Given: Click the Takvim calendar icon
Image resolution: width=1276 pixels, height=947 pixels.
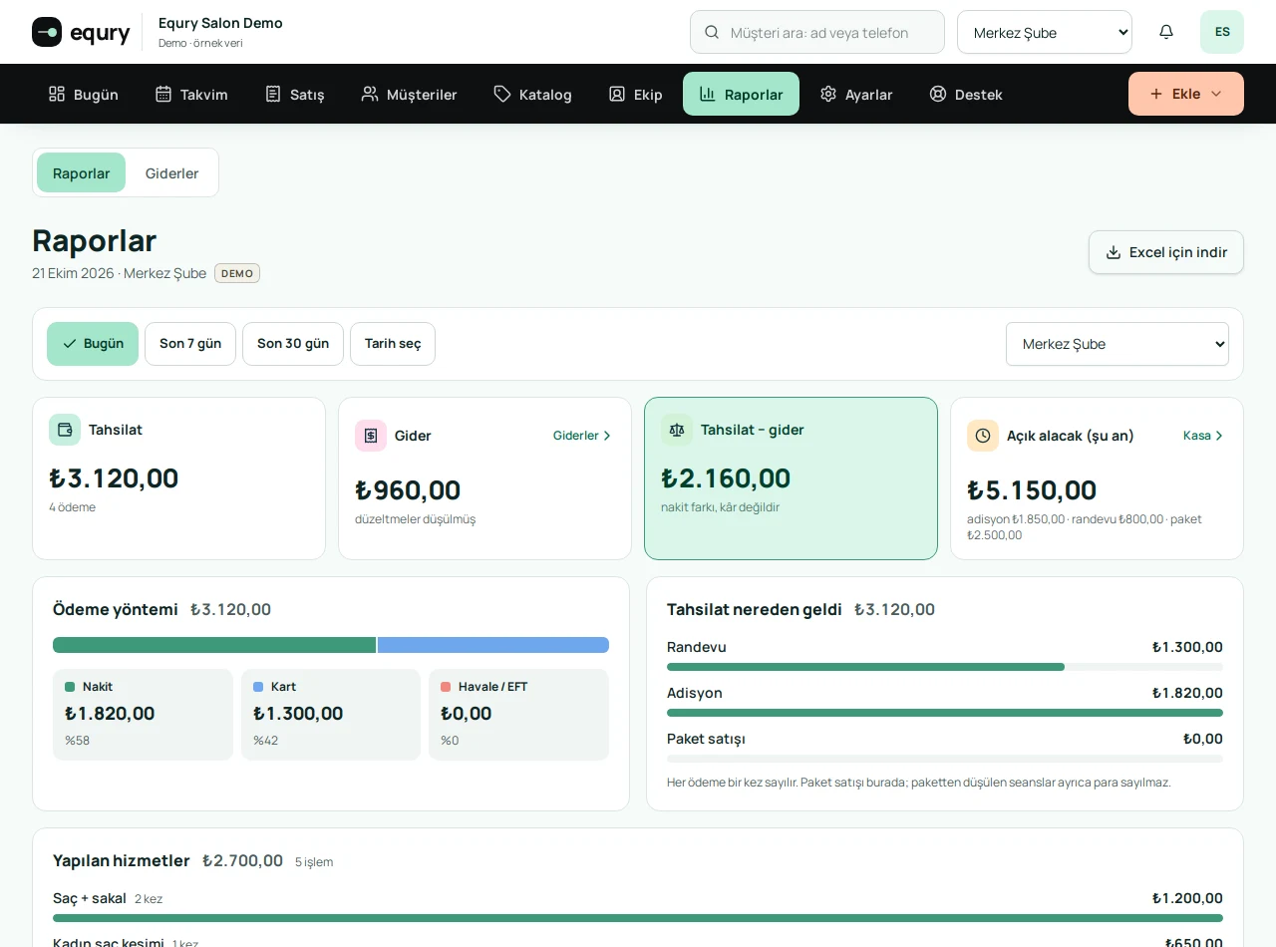Looking at the screenshot, I should [x=163, y=94].
